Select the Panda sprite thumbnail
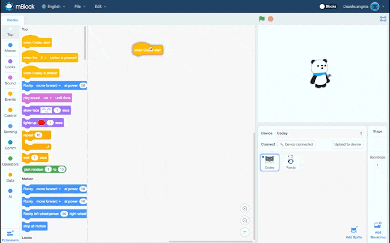Image resolution: width=390 pixels, height=243 pixels. click(x=291, y=162)
